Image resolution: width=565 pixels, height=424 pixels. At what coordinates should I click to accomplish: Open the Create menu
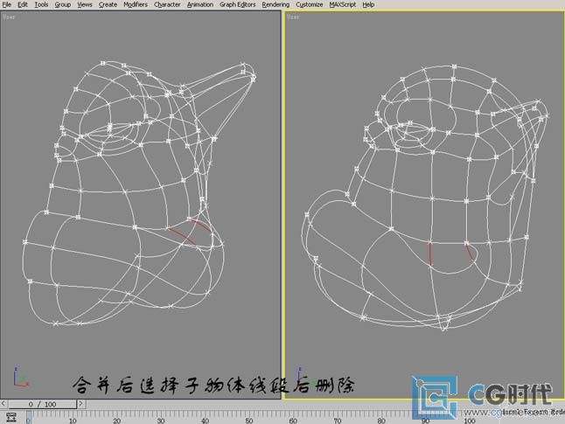[108, 4]
